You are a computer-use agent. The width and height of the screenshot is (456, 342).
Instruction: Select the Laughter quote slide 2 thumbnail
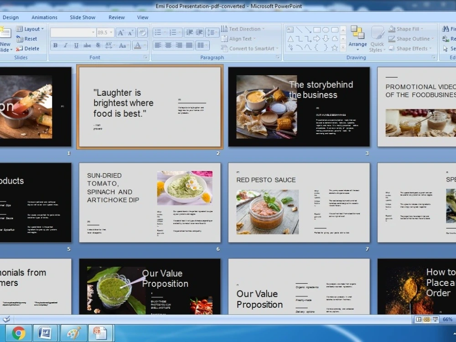[x=150, y=107]
